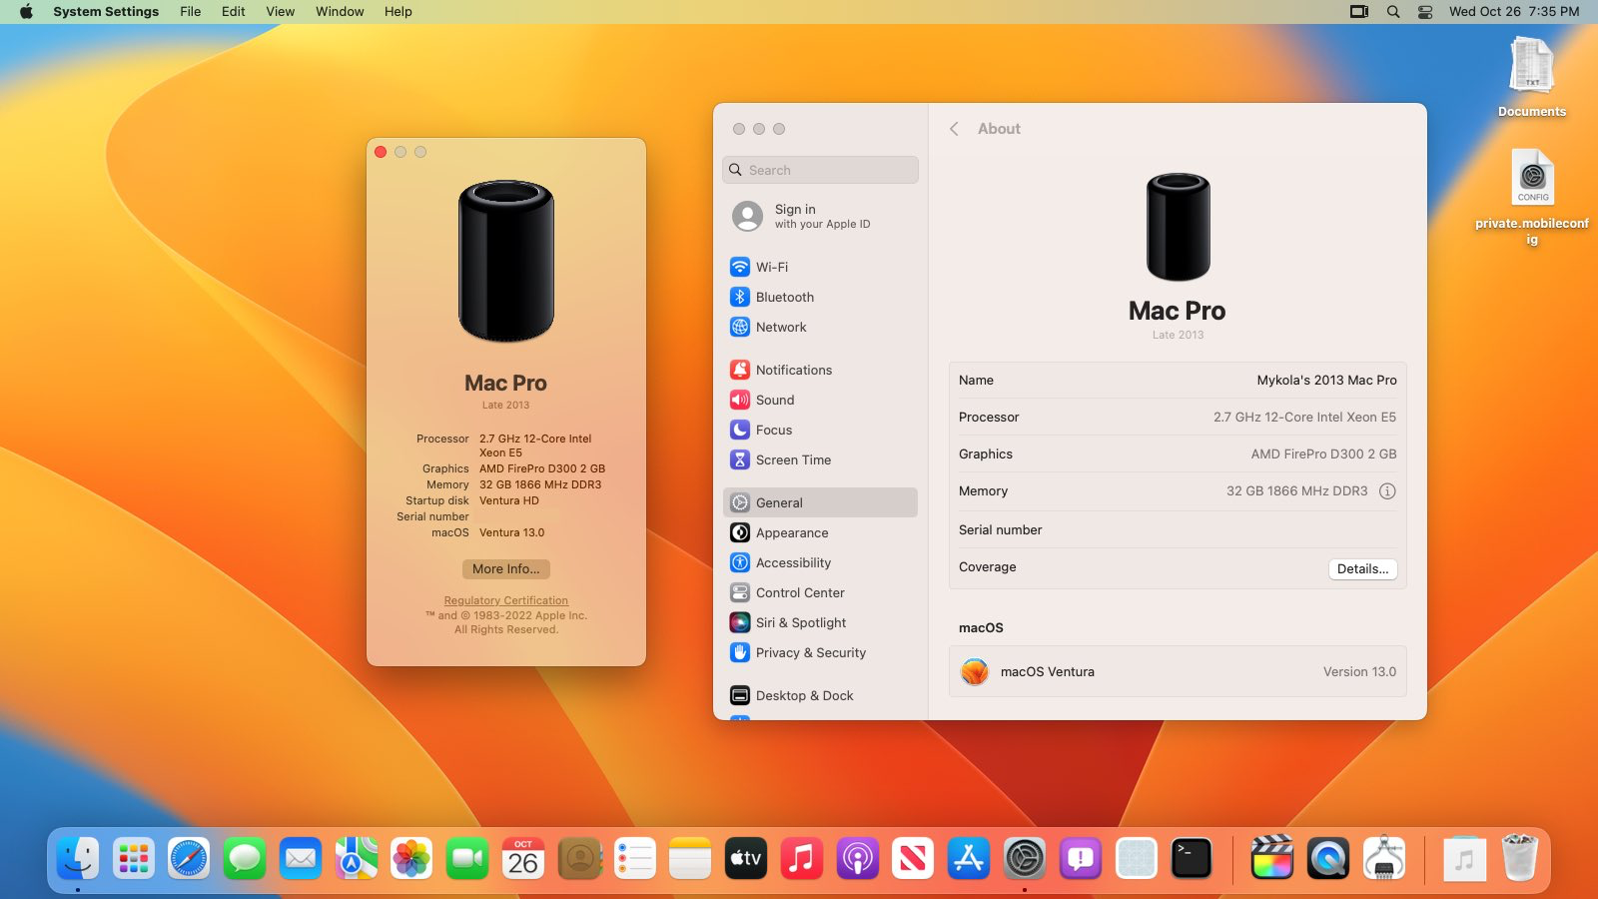Viewport: 1598px width, 899px height.
Task: Launch Maps from the Dock
Action: tap(357, 858)
